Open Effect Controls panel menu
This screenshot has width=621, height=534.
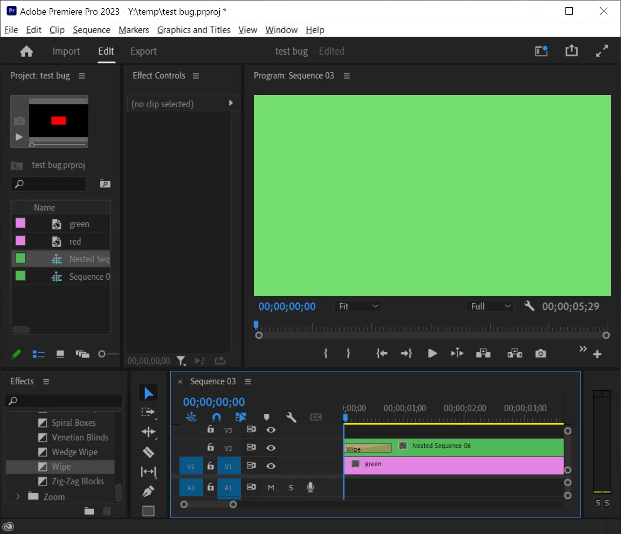coord(196,76)
